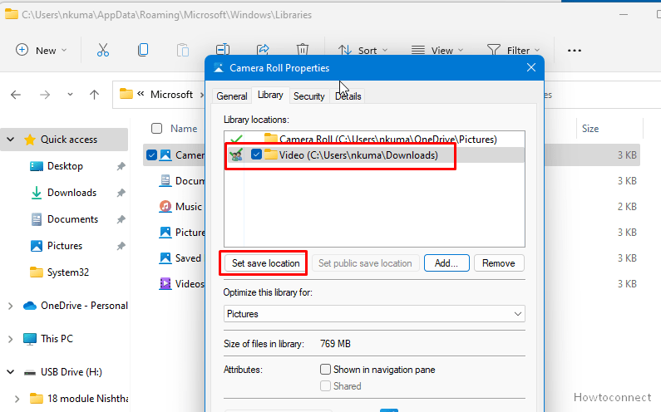661x412 pixels.
Task: Unpin Documents using its pin icon
Action: click(x=121, y=219)
